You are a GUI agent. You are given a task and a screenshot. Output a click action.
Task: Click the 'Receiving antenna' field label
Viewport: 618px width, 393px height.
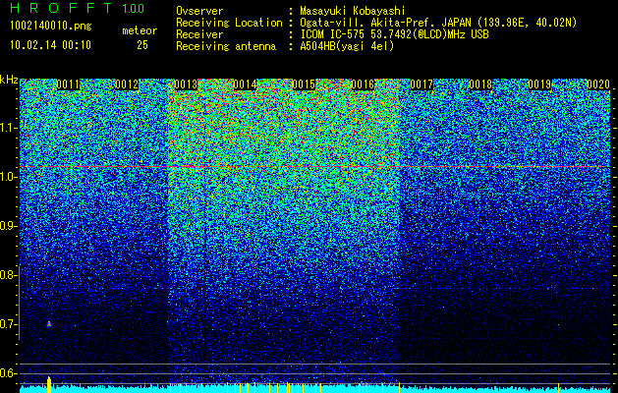tap(226, 46)
